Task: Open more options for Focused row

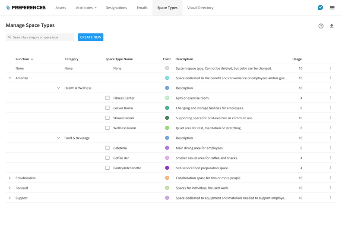Action: [331, 188]
